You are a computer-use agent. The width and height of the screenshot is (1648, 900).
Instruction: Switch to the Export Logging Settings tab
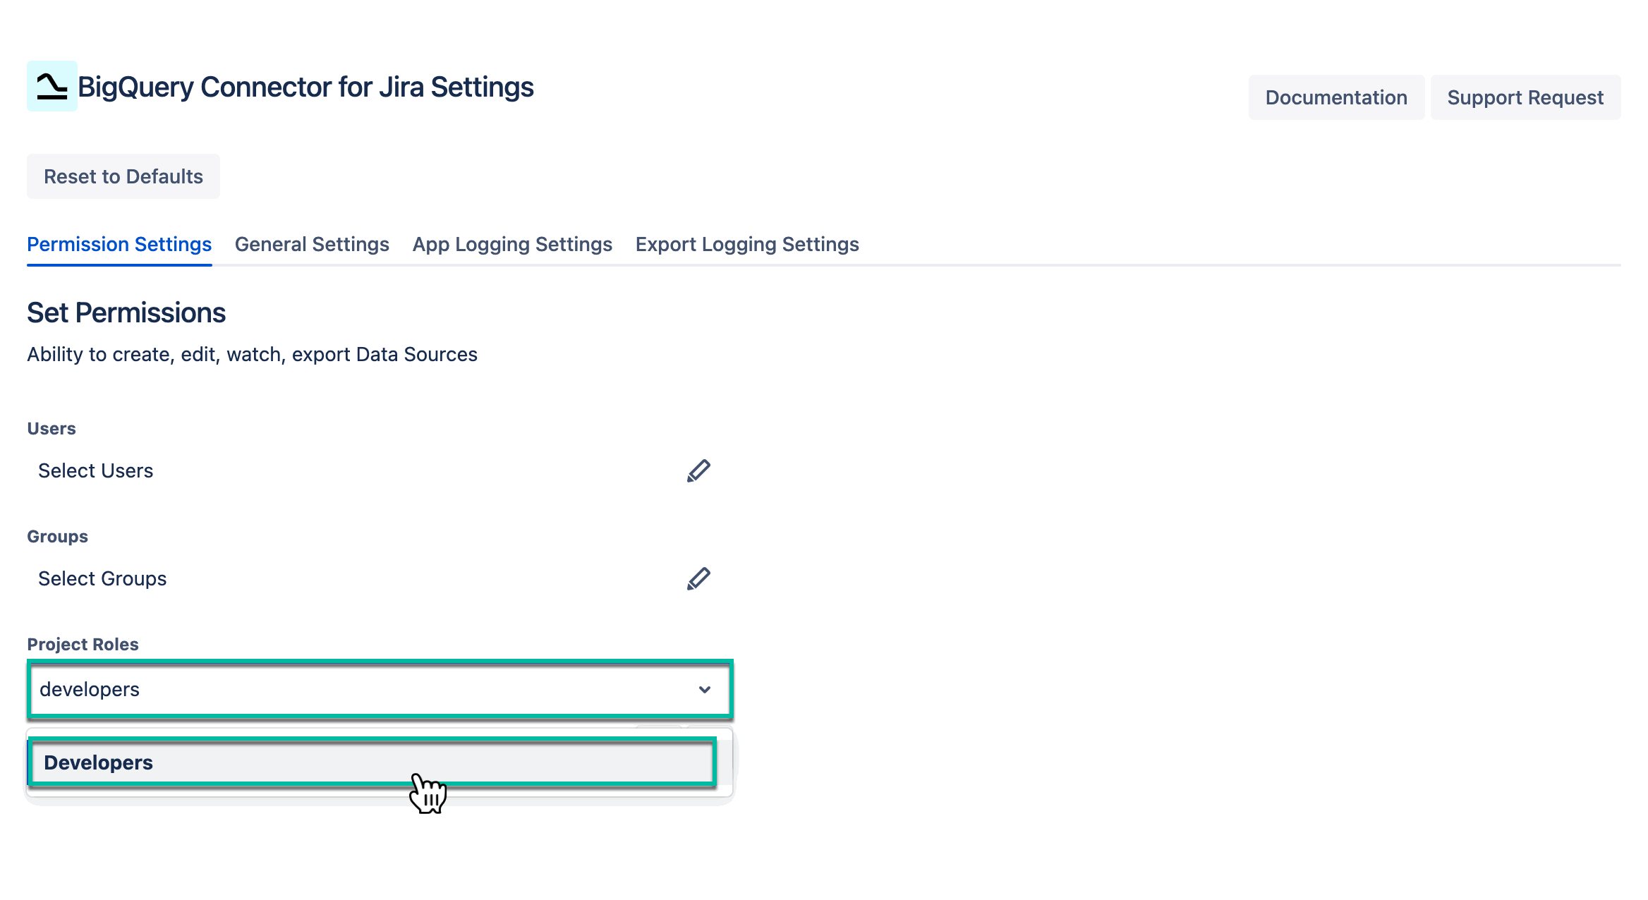coord(747,244)
